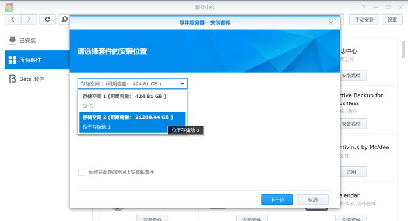Refresh the Package Center list

(47, 19)
